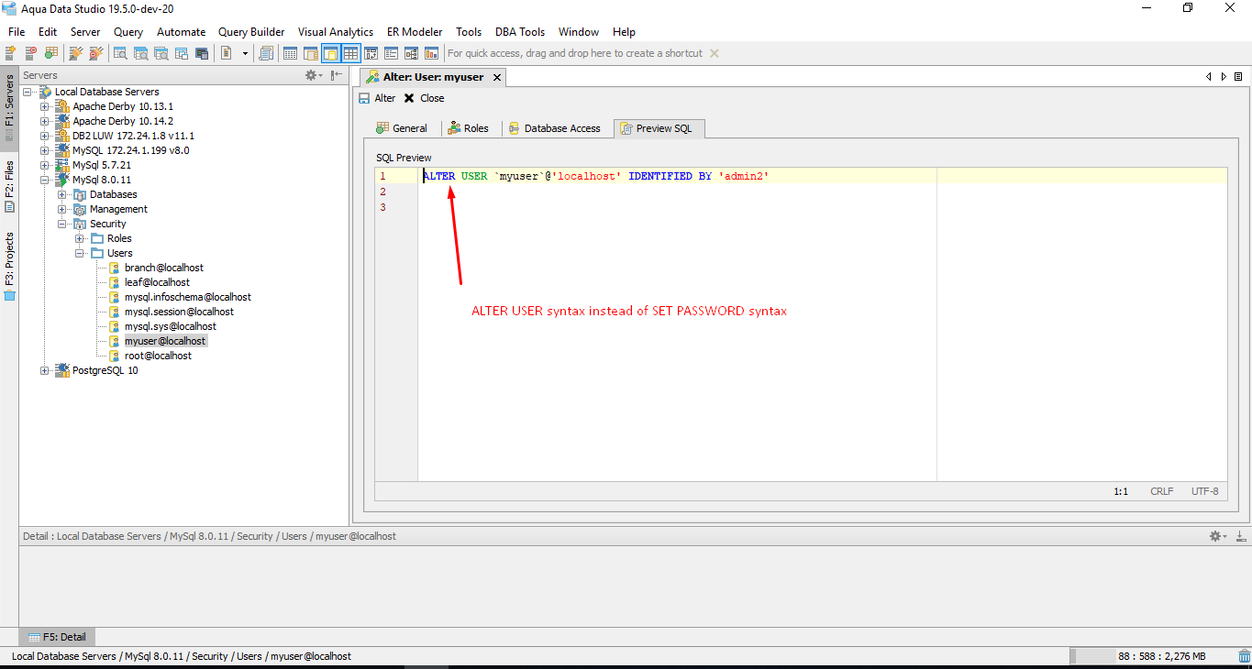Screen dimensions: 1252x669
Task: Click the second toolbar icon with red badge
Action: (x=30, y=53)
